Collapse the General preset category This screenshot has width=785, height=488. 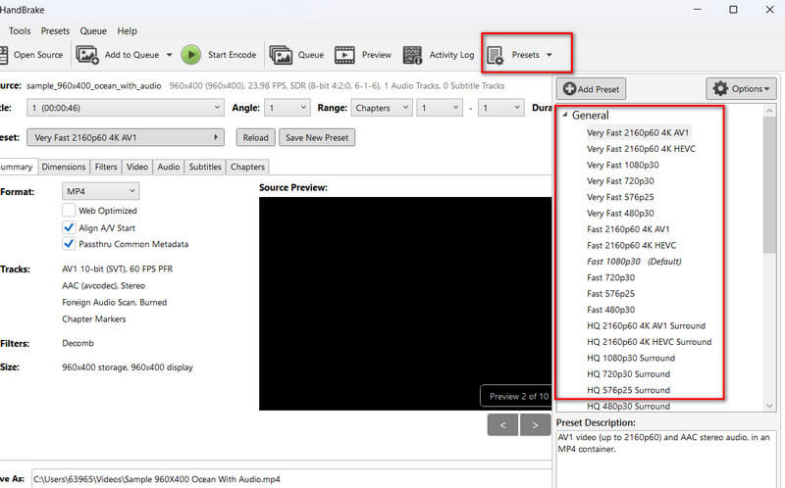pyautogui.click(x=565, y=115)
